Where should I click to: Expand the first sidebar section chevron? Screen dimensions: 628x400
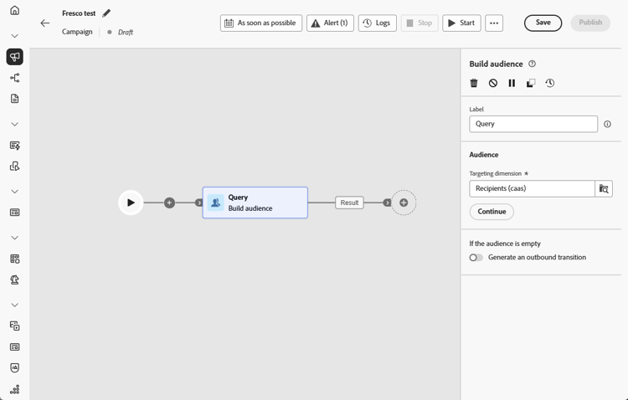click(14, 36)
